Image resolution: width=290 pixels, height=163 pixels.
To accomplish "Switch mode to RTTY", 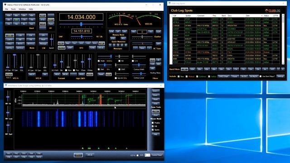I will point(20,44).
